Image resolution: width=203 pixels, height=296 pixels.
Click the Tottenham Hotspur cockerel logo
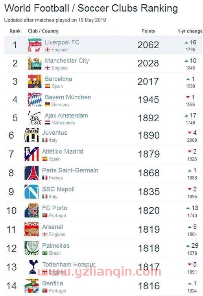point(33,267)
